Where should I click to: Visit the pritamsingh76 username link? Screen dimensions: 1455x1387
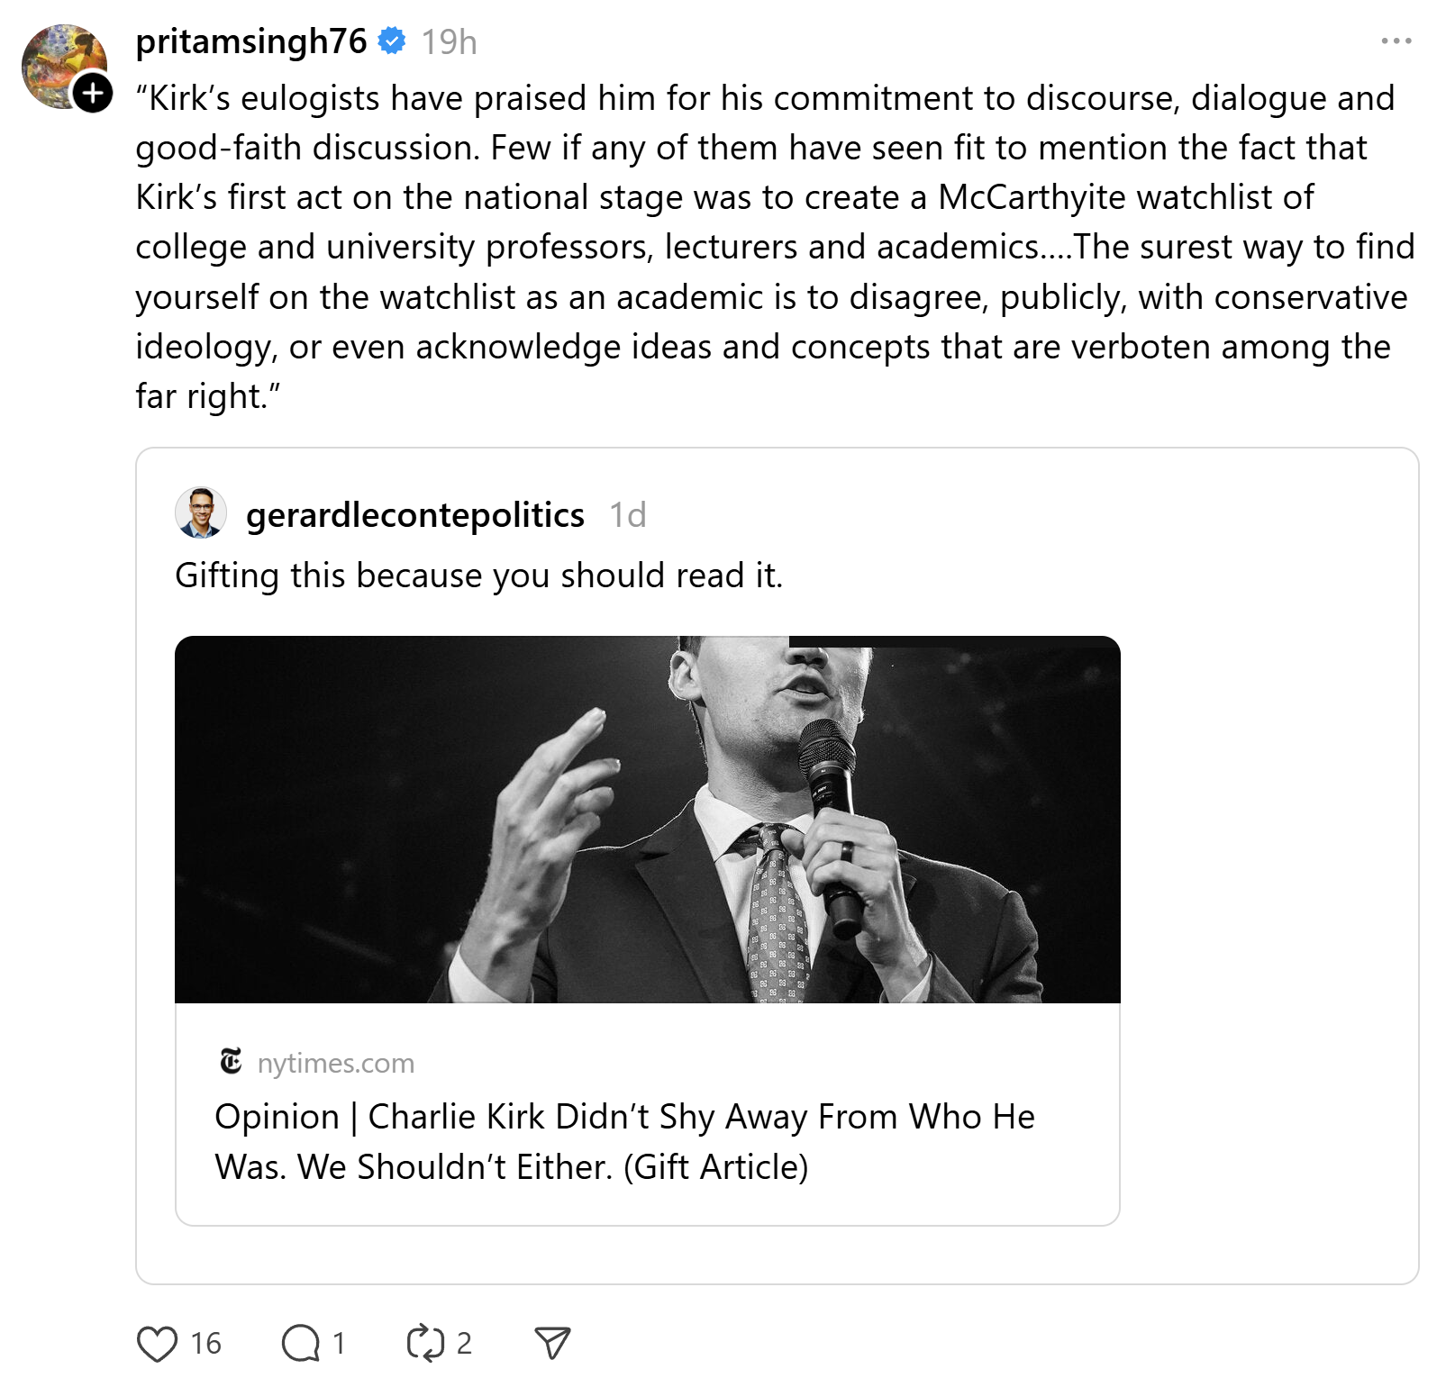[x=251, y=41]
